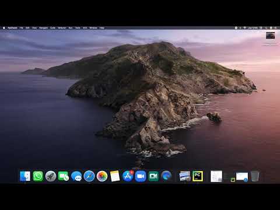Click the Wi-Fi status icon

[245, 28]
